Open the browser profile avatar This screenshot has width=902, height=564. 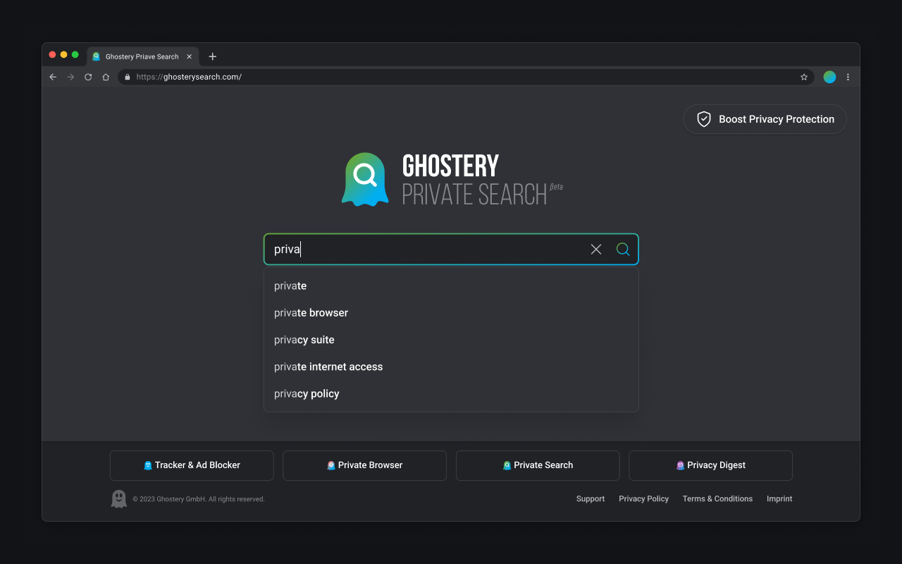829,77
